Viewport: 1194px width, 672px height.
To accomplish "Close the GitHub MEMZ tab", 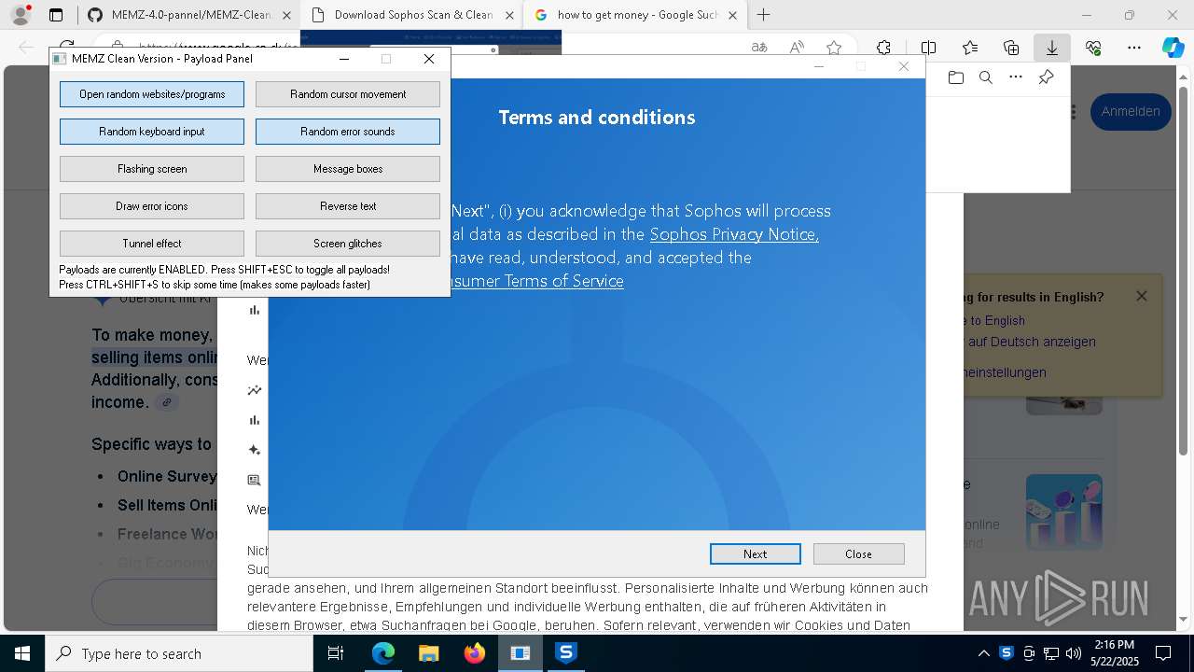I will point(286,15).
